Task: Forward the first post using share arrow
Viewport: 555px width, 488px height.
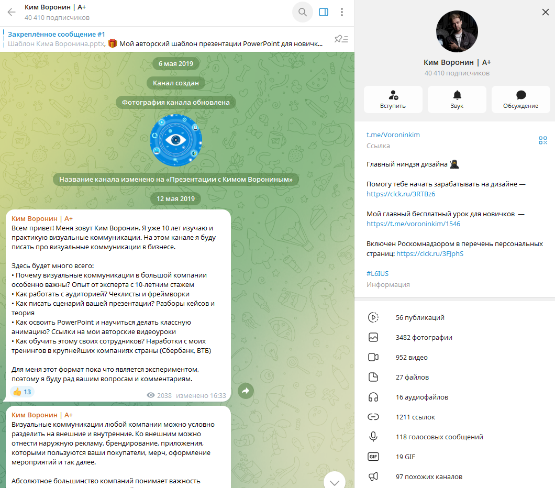Action: 246,391
